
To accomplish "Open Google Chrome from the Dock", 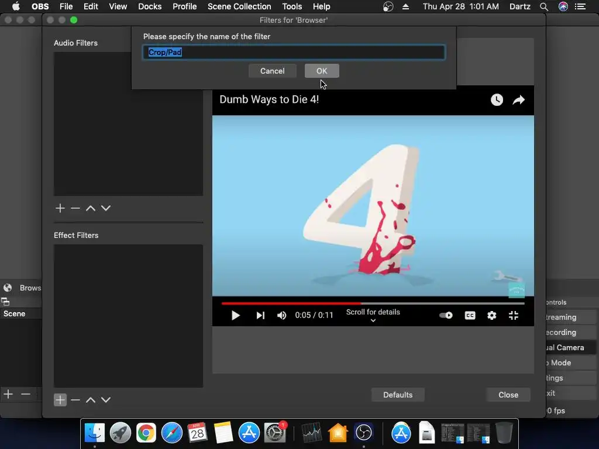I will [146, 433].
